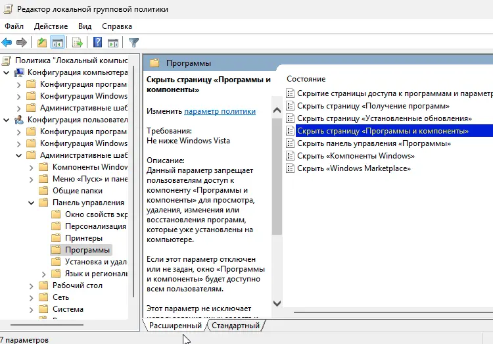Image resolution: width=493 pixels, height=344 pixels.
Task: Click the Filter funnel icon
Action: (134, 43)
